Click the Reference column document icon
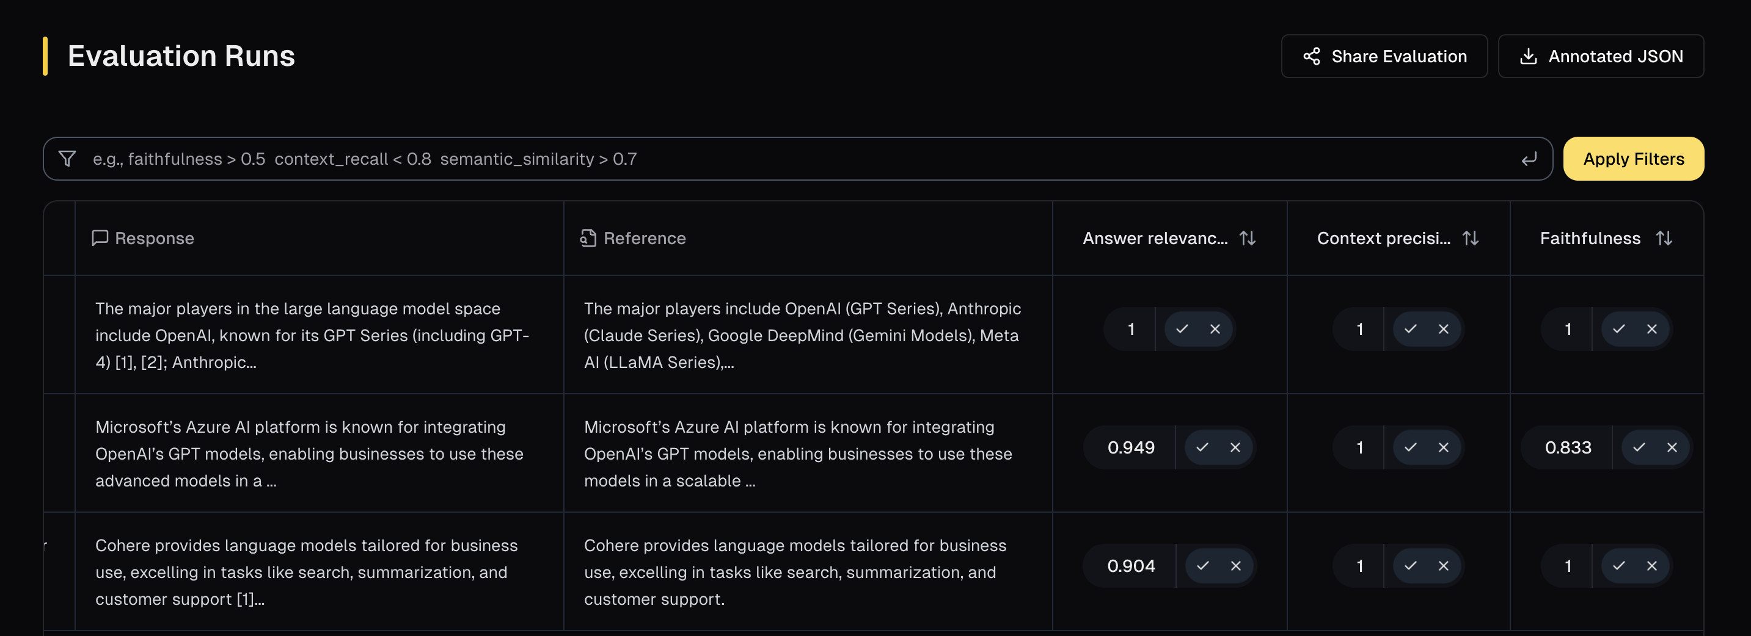The image size is (1751, 636). [x=588, y=238]
